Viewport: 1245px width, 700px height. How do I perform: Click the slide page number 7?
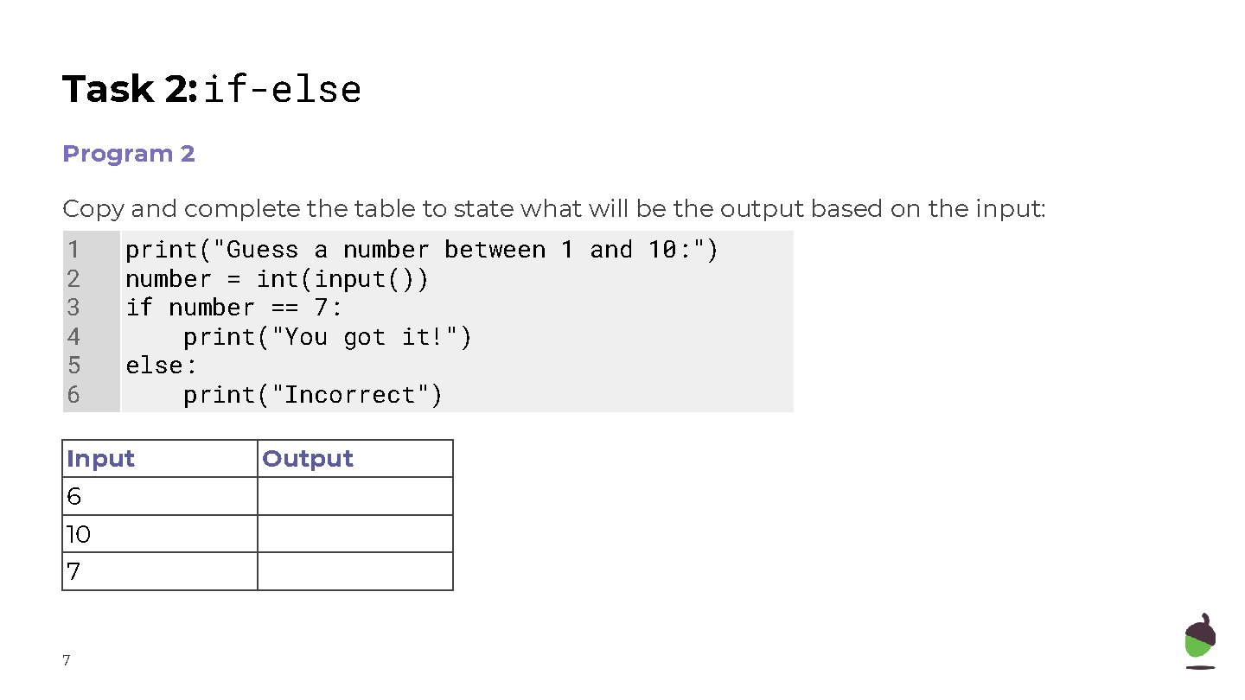[67, 661]
